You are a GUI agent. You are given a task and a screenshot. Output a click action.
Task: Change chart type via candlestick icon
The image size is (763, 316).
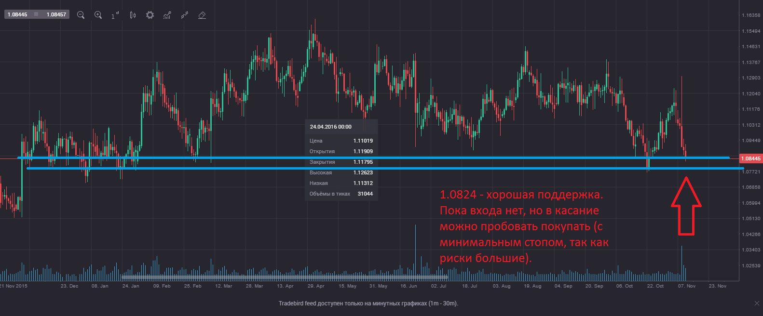[x=133, y=15]
